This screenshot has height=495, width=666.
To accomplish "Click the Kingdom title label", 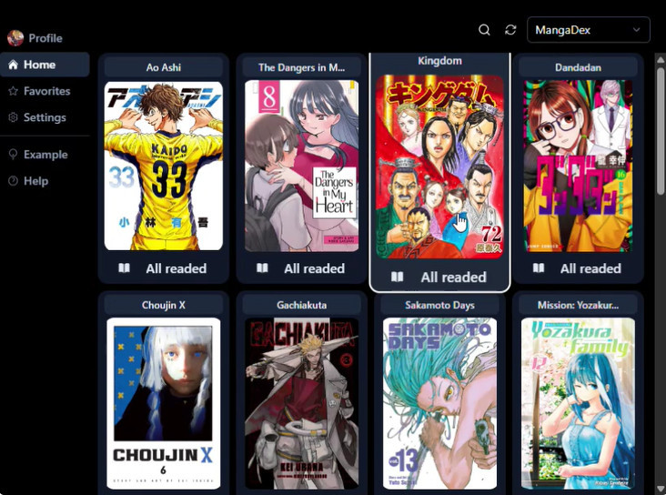I will click(439, 61).
